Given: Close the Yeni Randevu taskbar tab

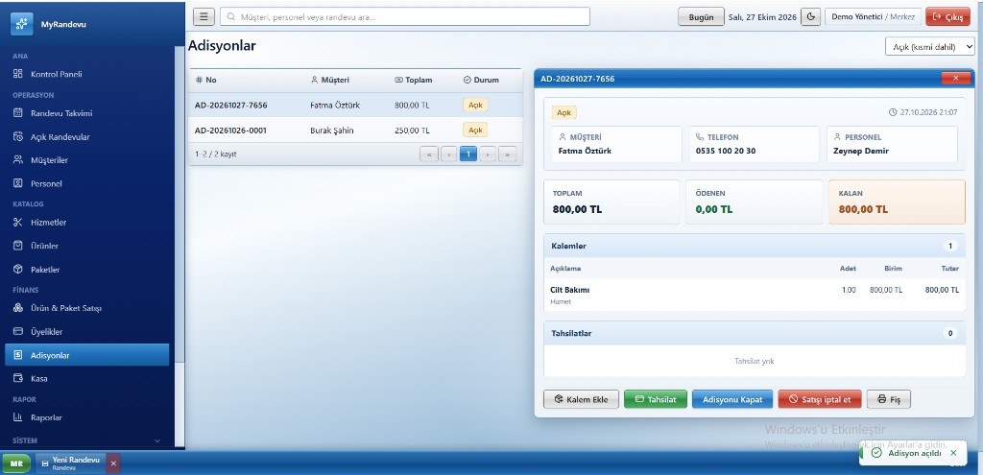Looking at the screenshot, I should tap(113, 463).
